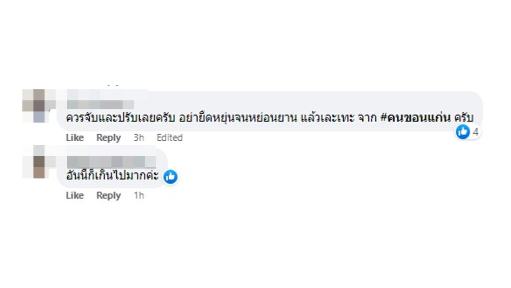Open the first commenter's profile picture
The width and height of the screenshot is (511, 288).
pyautogui.click(x=36, y=106)
